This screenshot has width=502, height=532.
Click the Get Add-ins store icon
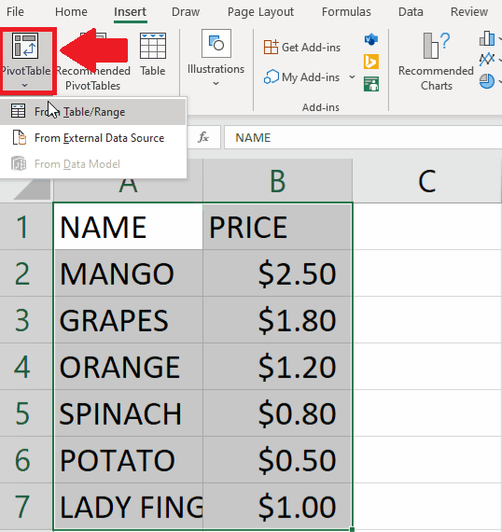click(271, 48)
